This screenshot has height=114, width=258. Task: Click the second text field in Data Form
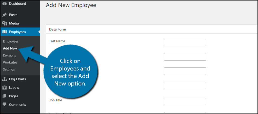coord(185,57)
